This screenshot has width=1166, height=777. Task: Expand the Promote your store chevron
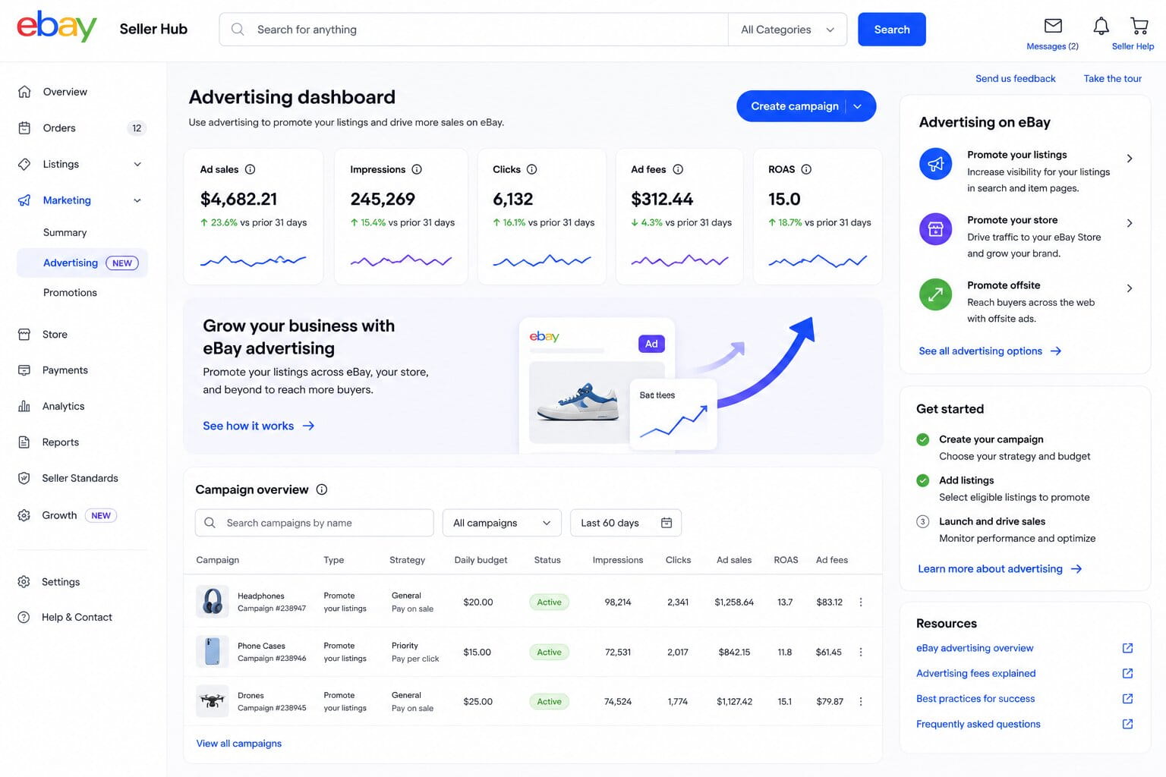1130,223
